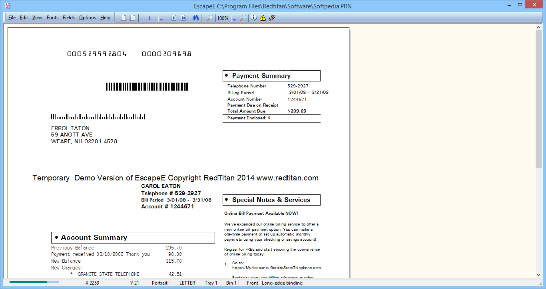This screenshot has width=546, height=289.
Task: Go to previous page icon
Action: click(x=133, y=18)
